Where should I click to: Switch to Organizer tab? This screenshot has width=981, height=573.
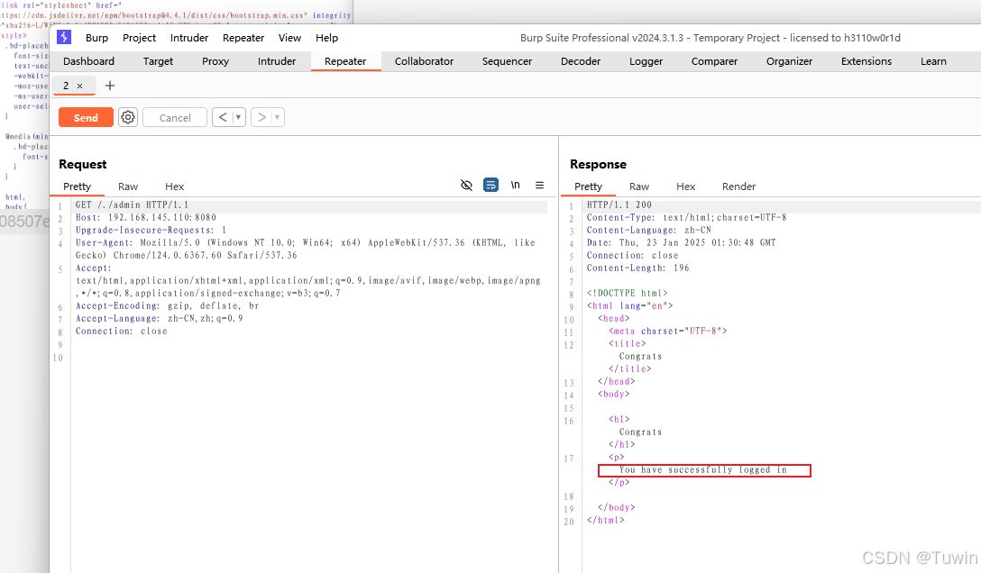(x=789, y=61)
